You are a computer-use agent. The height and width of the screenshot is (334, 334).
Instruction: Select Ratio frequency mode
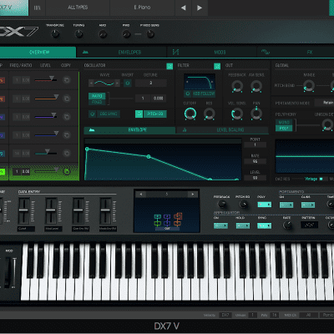click(x=97, y=96)
